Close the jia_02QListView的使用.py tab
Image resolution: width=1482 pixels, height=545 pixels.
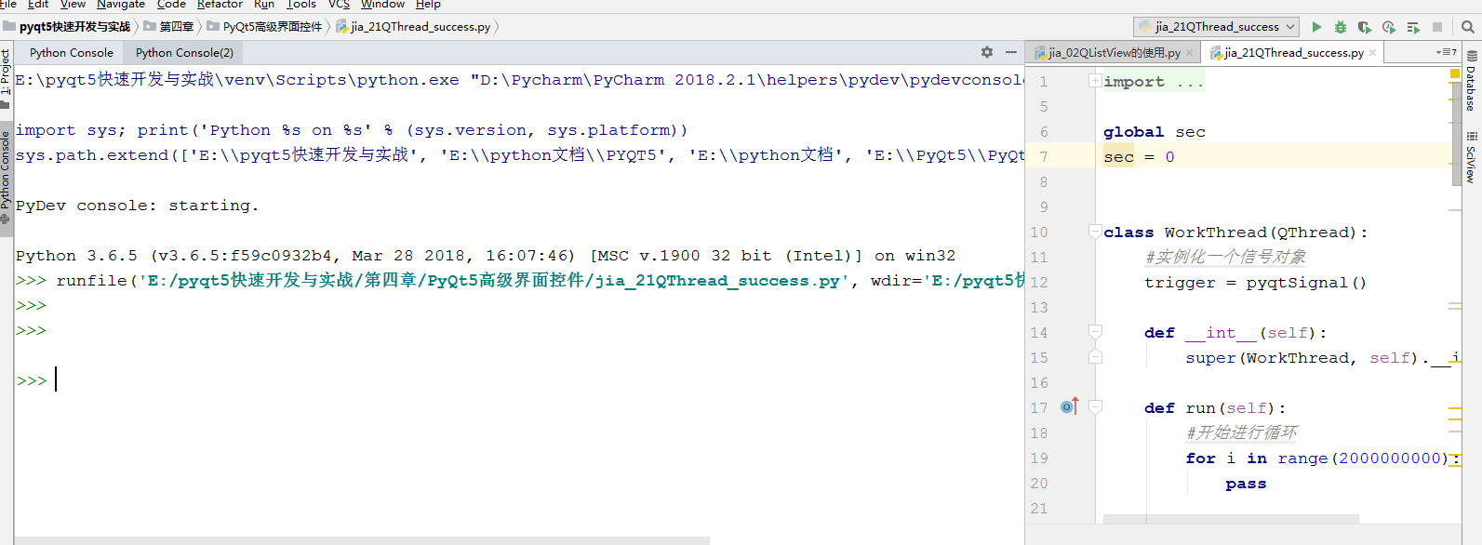pyautogui.click(x=1189, y=53)
